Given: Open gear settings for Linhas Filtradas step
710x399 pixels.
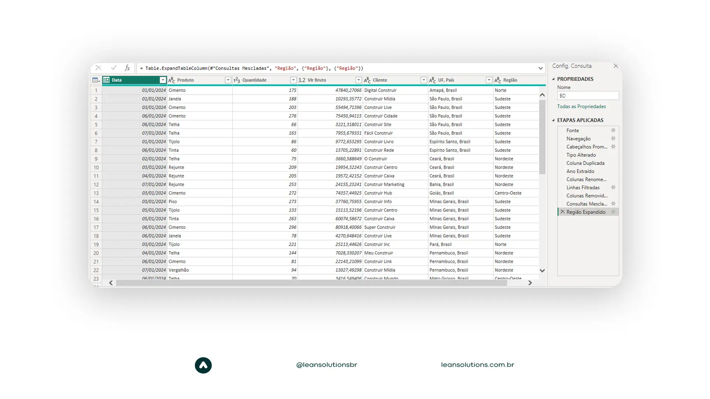Looking at the screenshot, I should (613, 187).
